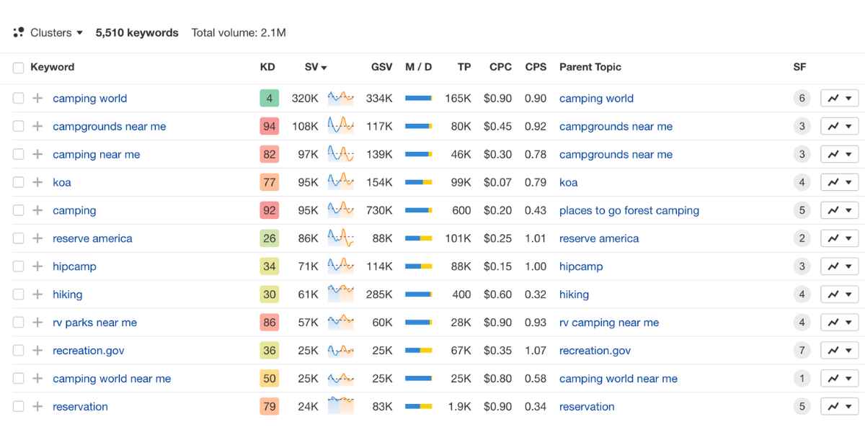Click the M/D bar for reservation row
Screen dimensions: 865x432
(x=419, y=408)
